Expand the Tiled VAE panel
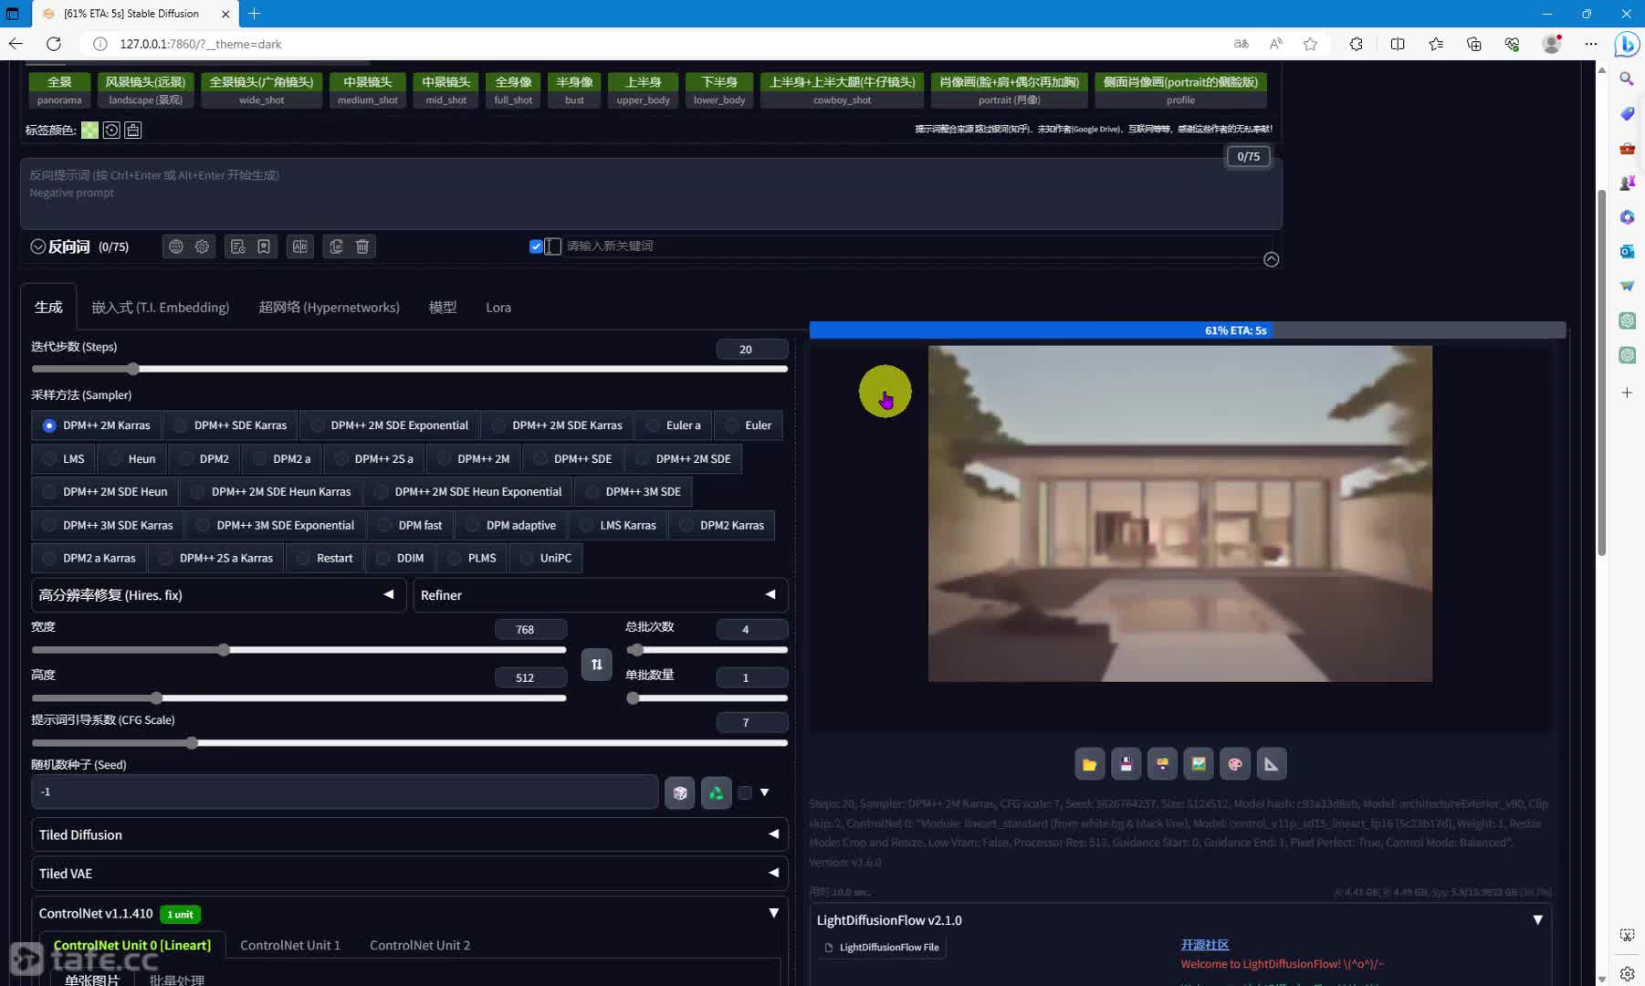 click(x=410, y=874)
